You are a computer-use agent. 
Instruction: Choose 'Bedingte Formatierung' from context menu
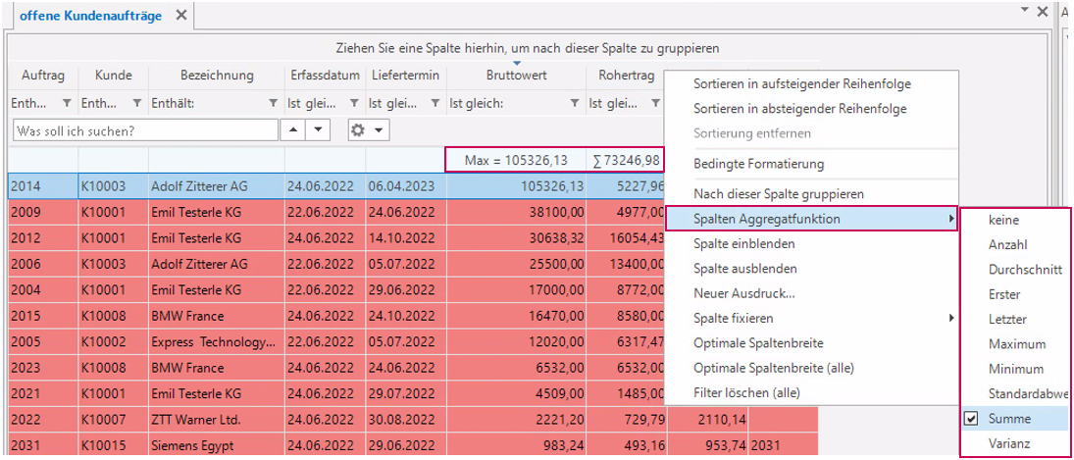pos(758,164)
